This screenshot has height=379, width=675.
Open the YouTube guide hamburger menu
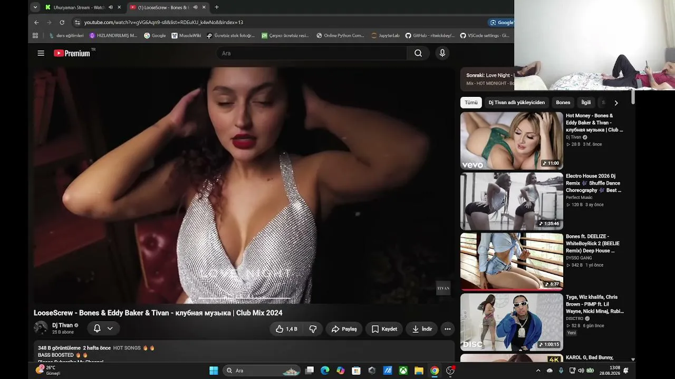tap(41, 53)
